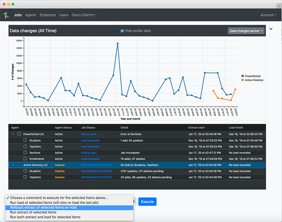Open the Data changes period dropdown
The height and width of the screenshot is (222, 282).
point(246,31)
